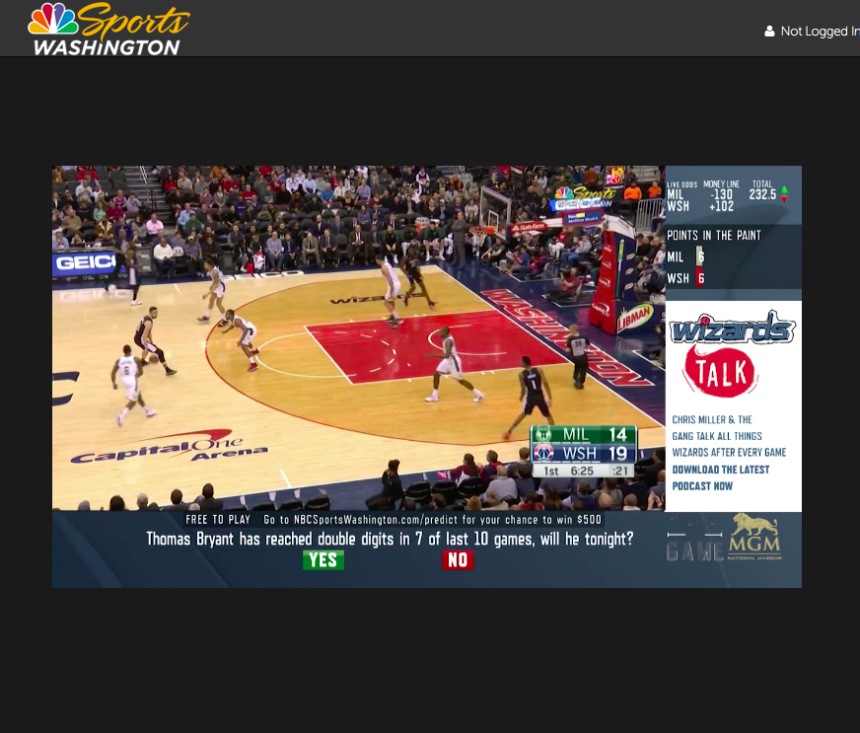This screenshot has width=860, height=733.
Task: Click the NBC Sports watermark in the video
Action: [x=584, y=197]
